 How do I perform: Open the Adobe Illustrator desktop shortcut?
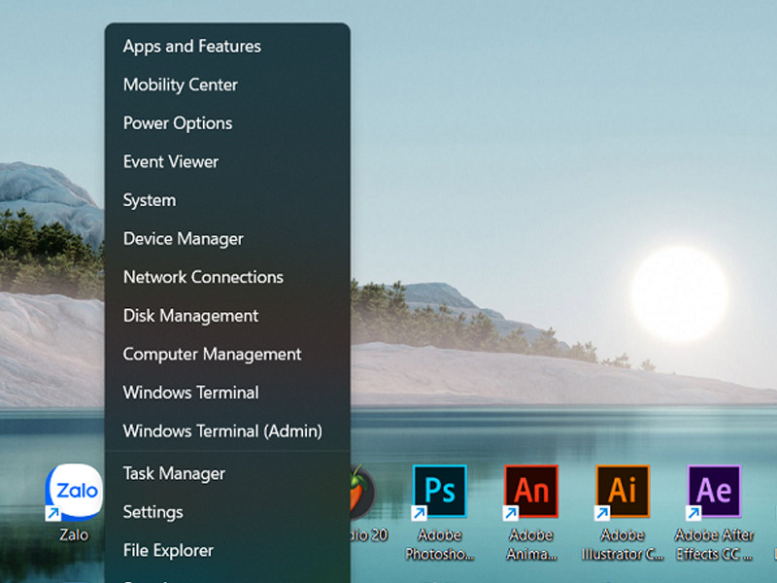click(x=623, y=493)
